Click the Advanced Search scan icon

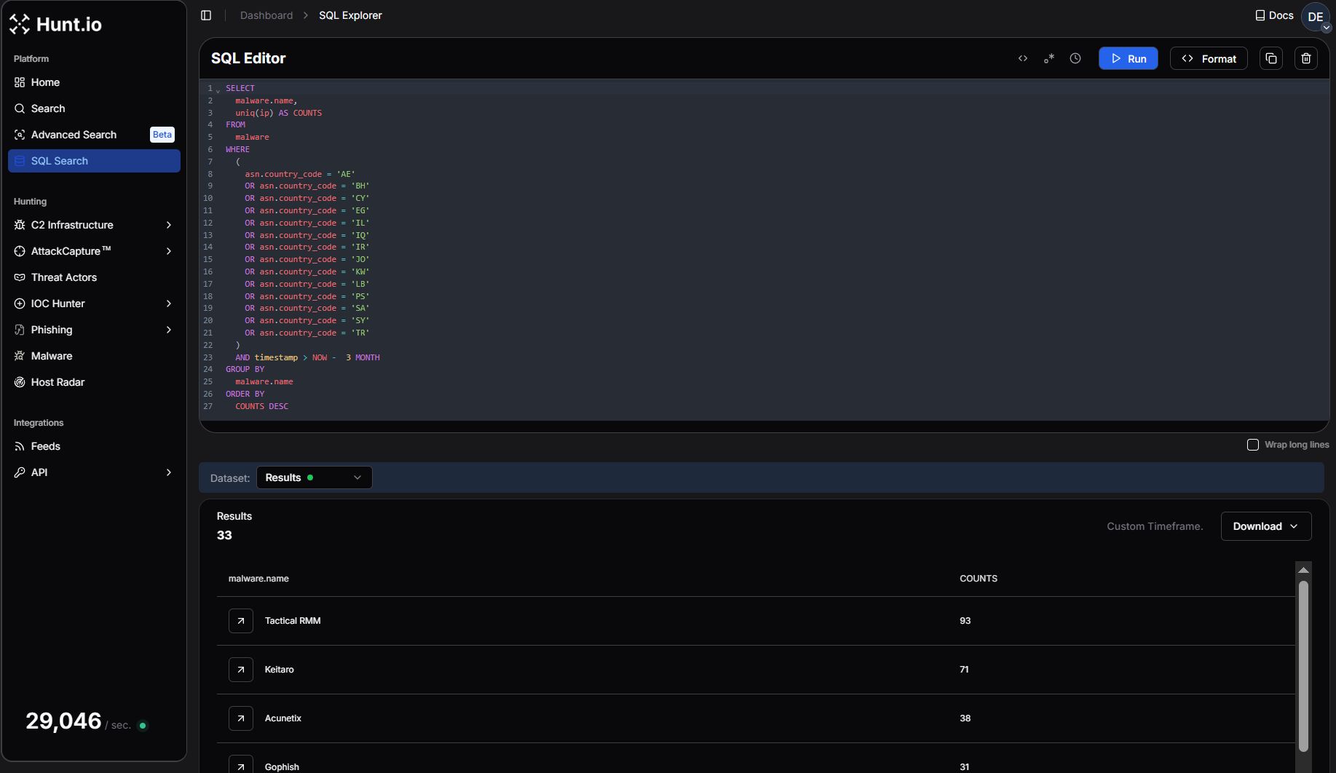[20, 135]
